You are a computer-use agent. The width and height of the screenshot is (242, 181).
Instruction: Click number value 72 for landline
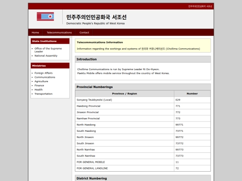coord(177,168)
